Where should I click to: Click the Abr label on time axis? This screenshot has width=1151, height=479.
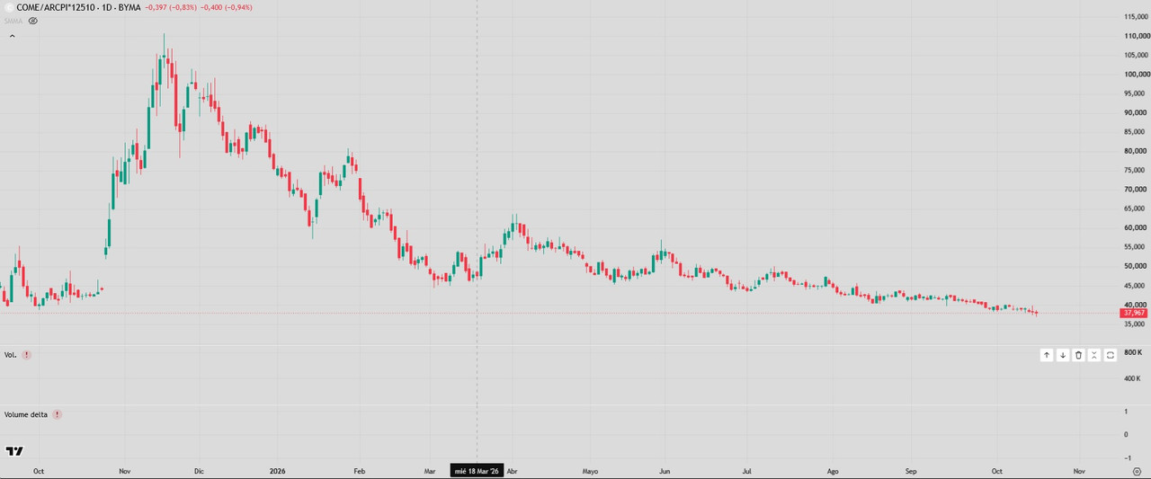tap(513, 470)
